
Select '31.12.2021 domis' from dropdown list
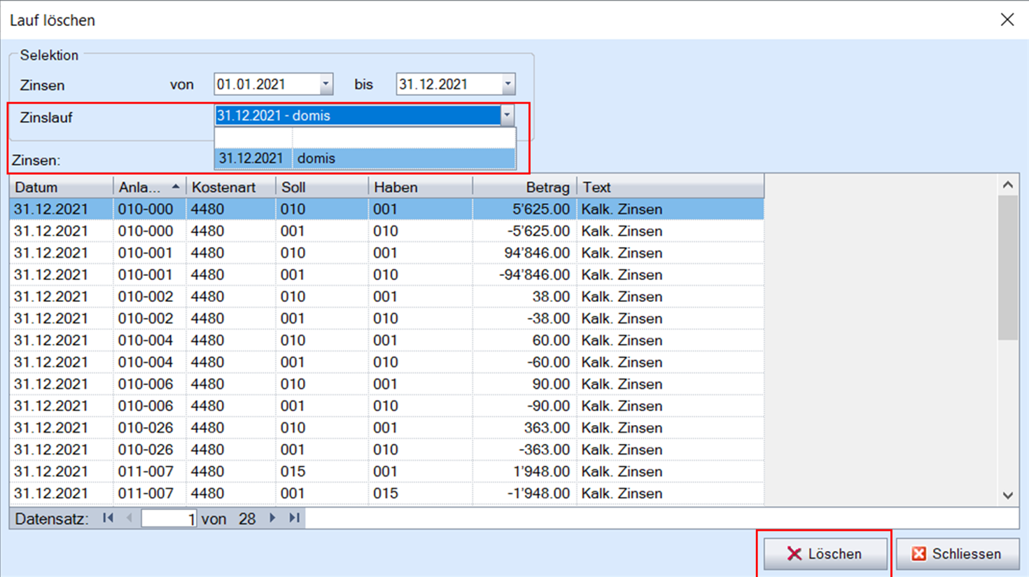tap(364, 158)
